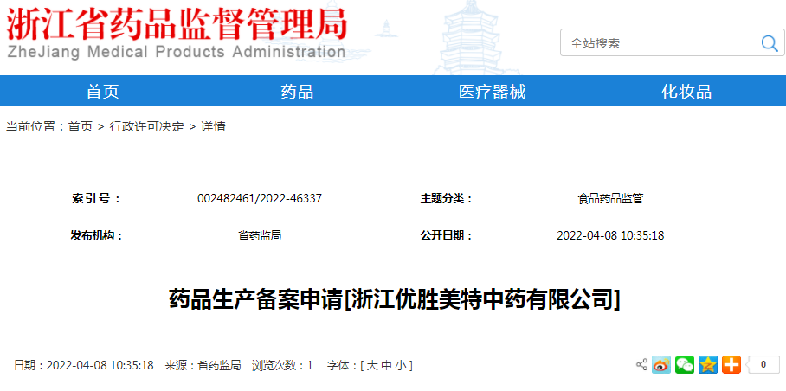
Task: Click publish date 2022-04-08 10:35:18 in table
Action: point(610,235)
